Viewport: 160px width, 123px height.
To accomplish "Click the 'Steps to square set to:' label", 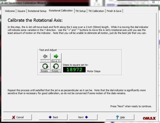I will [x=75, y=65].
